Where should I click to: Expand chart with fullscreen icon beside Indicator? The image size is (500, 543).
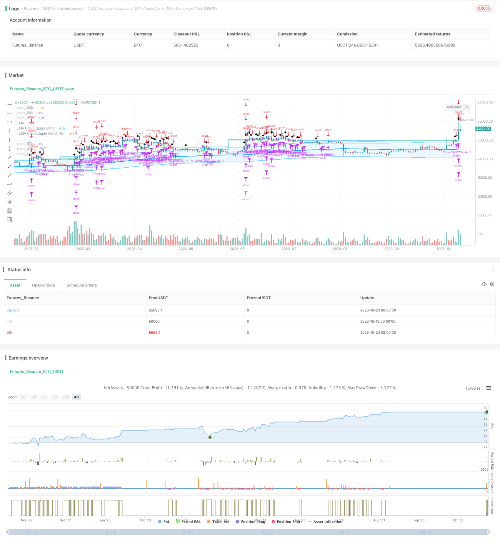point(467,107)
